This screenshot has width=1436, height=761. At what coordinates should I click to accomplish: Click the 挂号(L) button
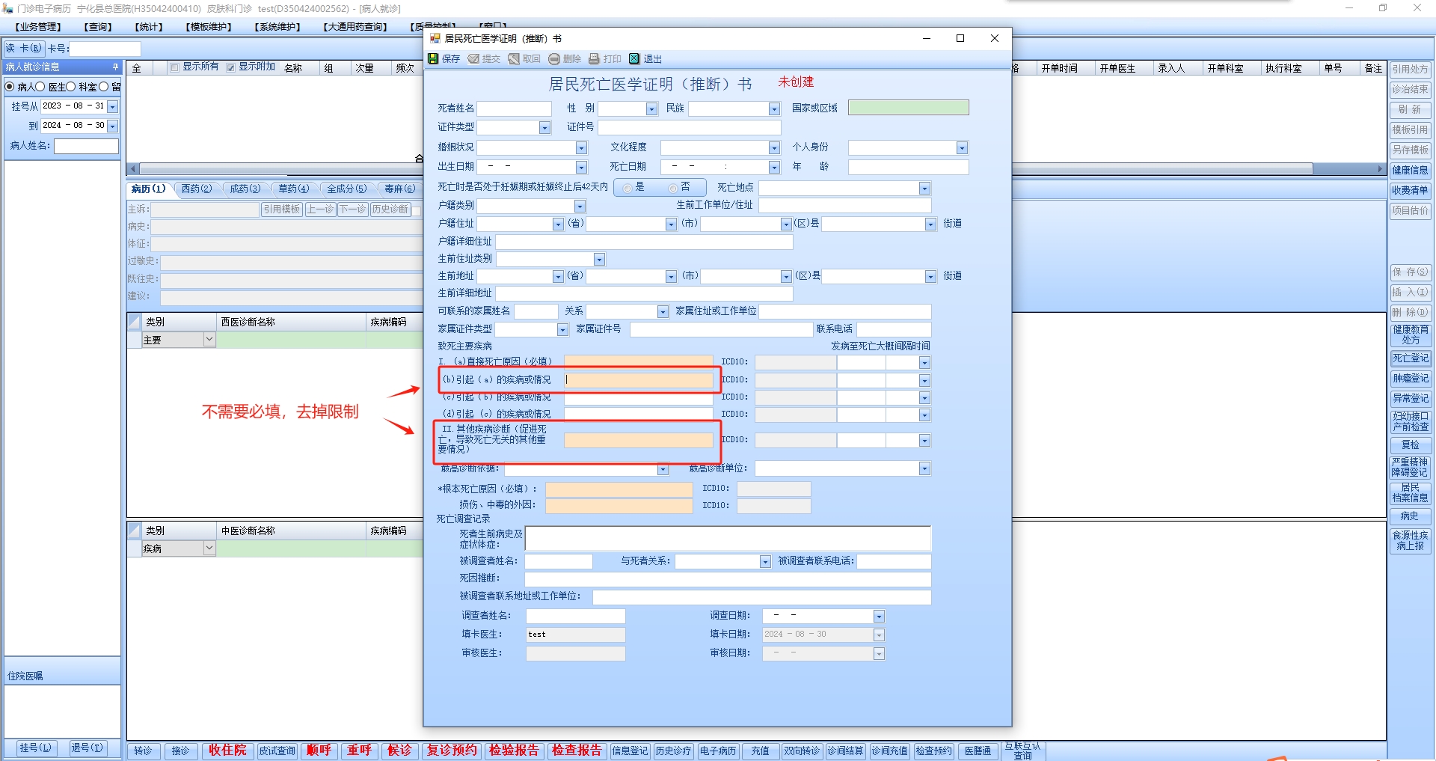[35, 748]
